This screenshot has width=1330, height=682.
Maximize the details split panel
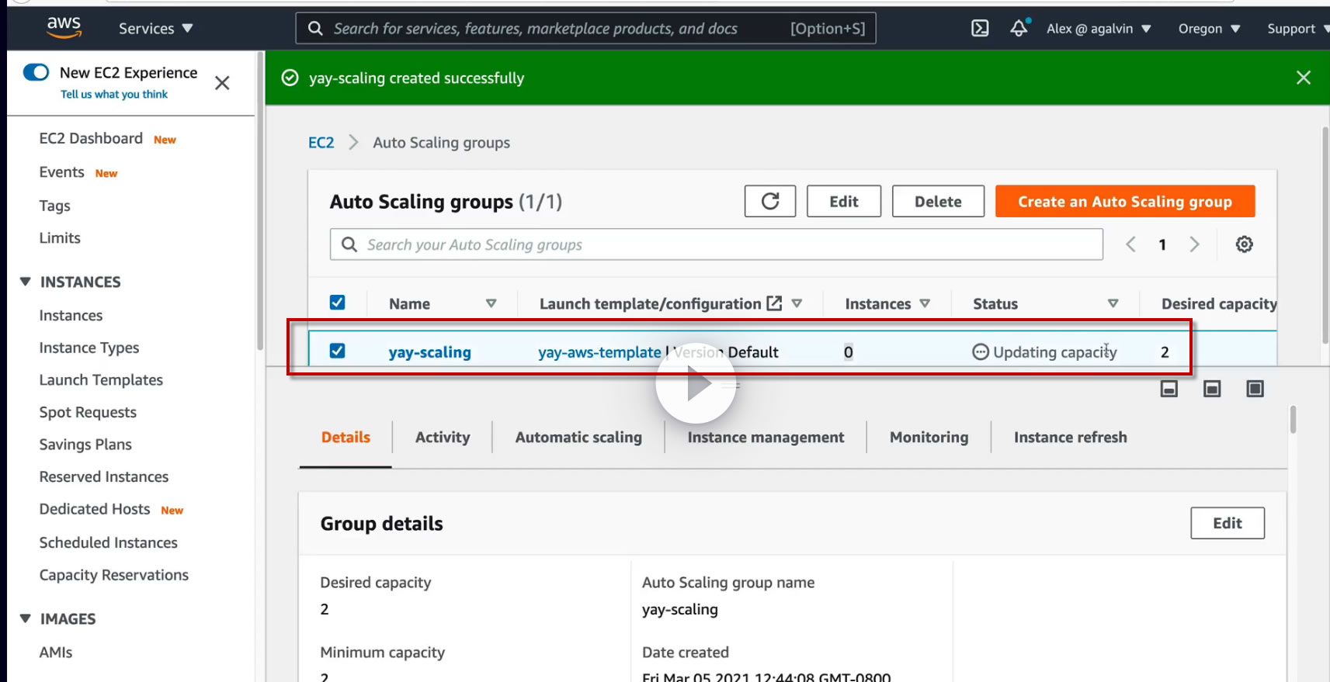(1255, 389)
